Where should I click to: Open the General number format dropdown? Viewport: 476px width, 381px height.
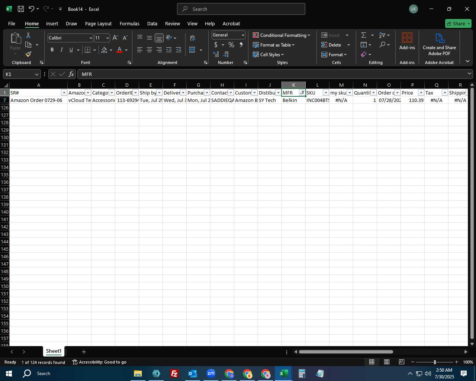pos(243,35)
